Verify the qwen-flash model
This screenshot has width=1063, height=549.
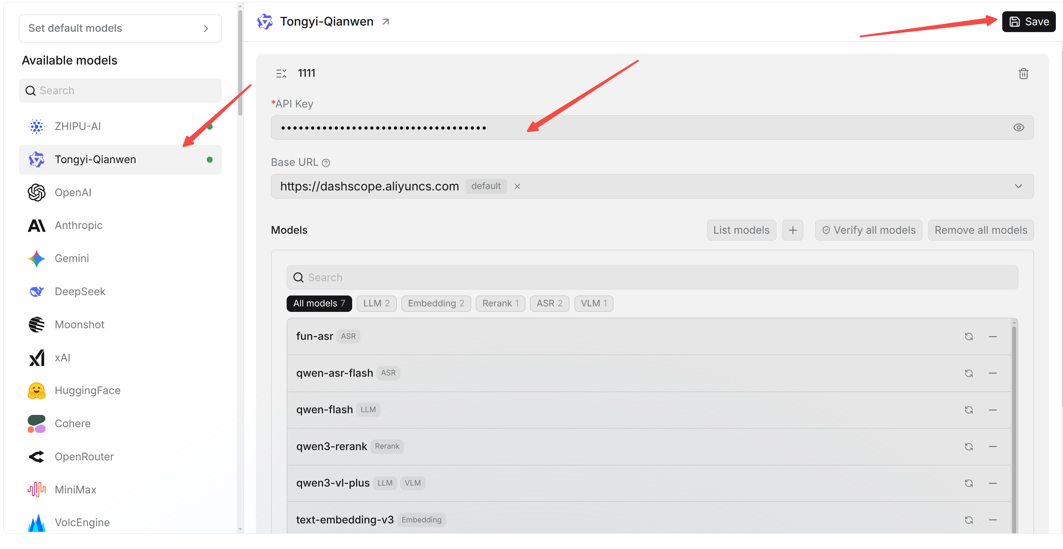pos(969,410)
